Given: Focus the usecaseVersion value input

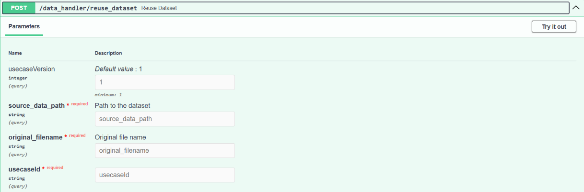Looking at the screenshot, I should tap(165, 82).
